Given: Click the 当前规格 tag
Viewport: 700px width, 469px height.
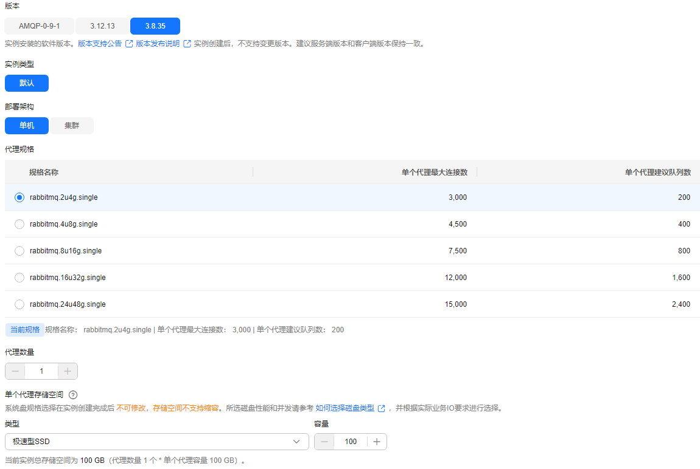Looking at the screenshot, I should pyautogui.click(x=25, y=330).
